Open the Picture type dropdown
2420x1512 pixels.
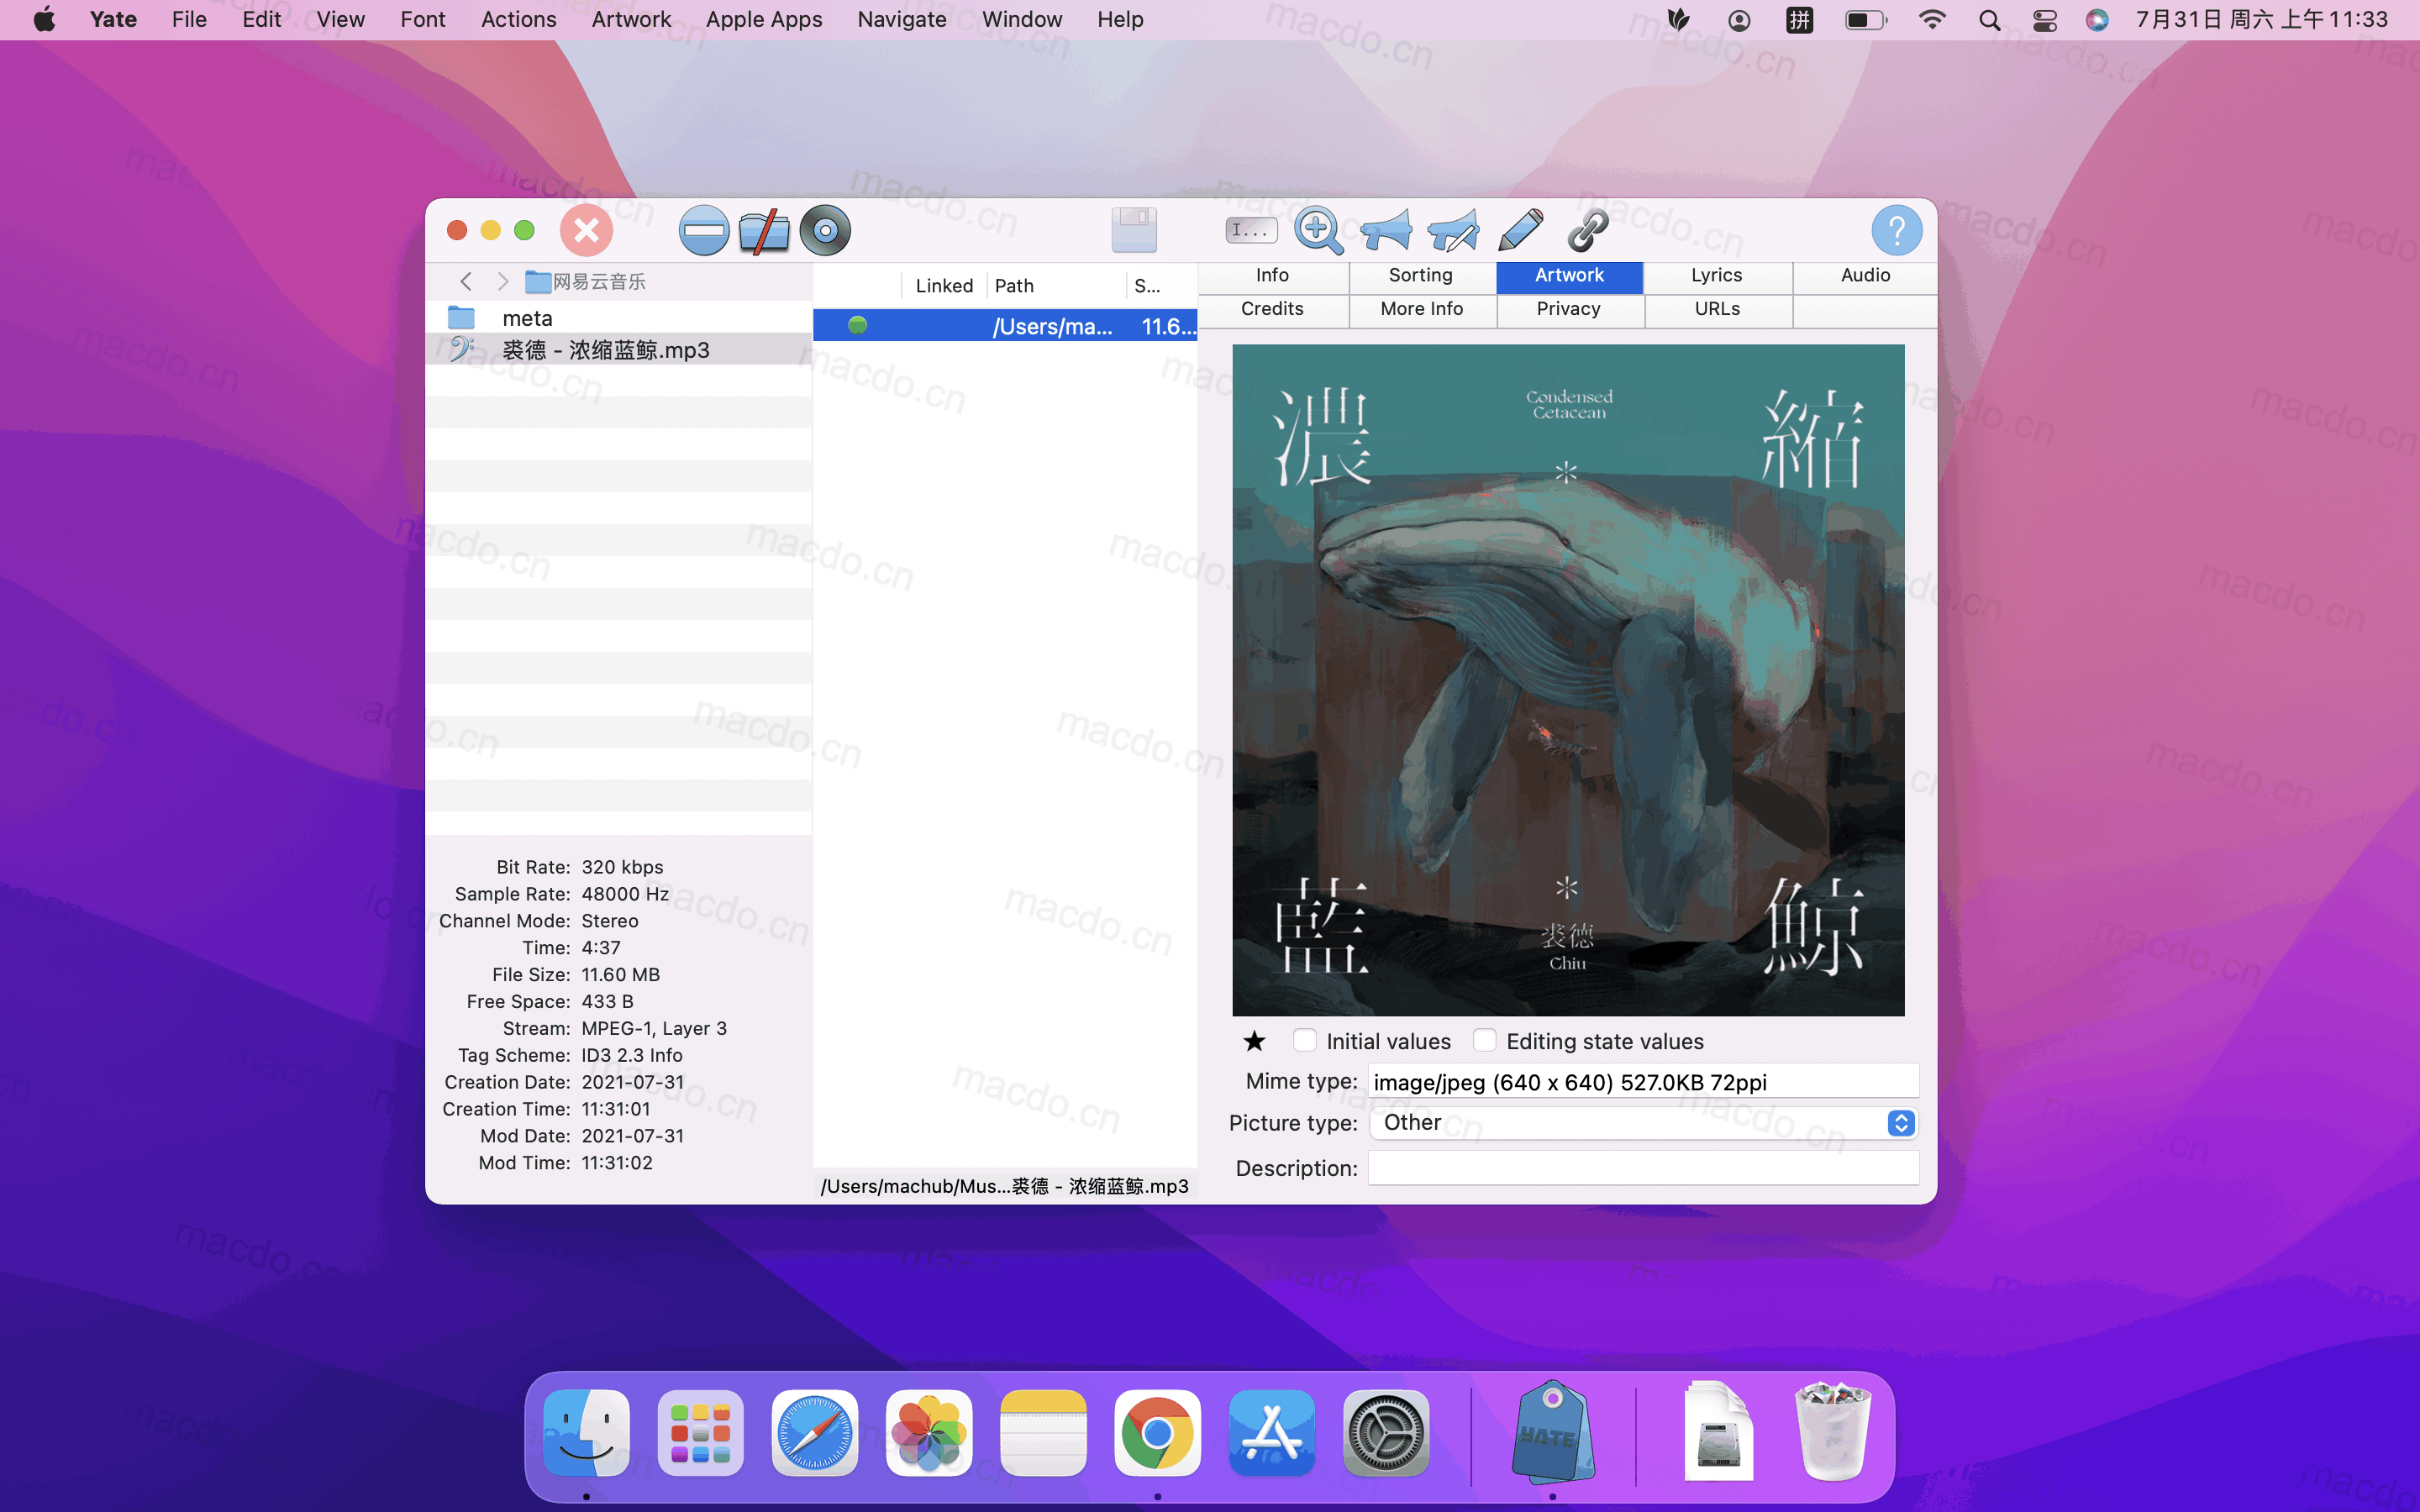[1643, 1123]
